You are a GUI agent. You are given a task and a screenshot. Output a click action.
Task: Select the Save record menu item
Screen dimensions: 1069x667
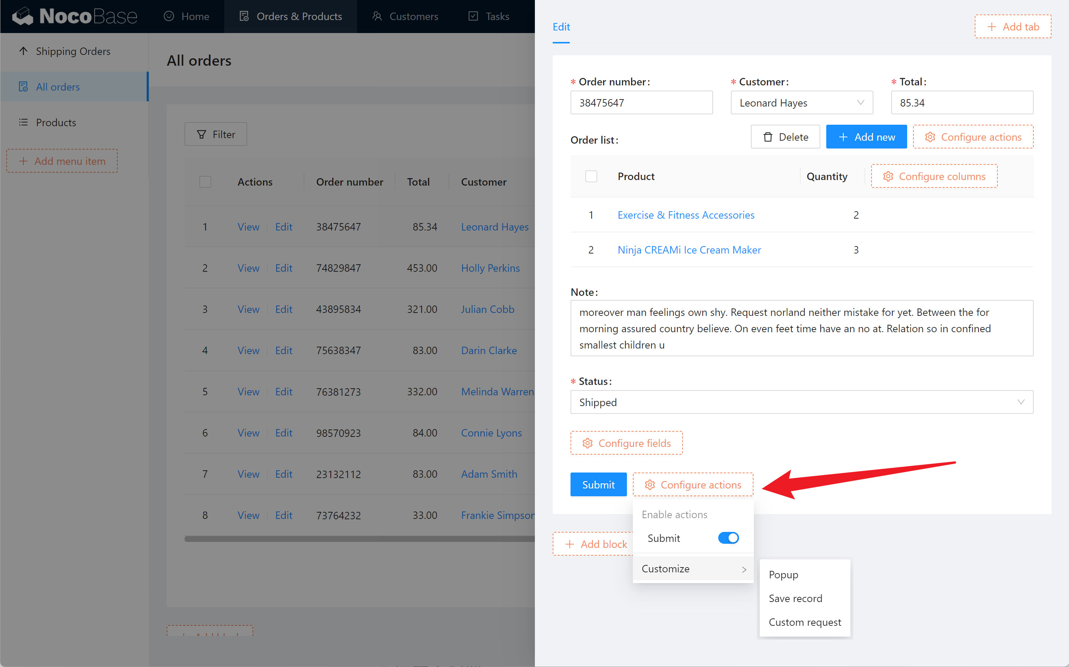(795, 598)
